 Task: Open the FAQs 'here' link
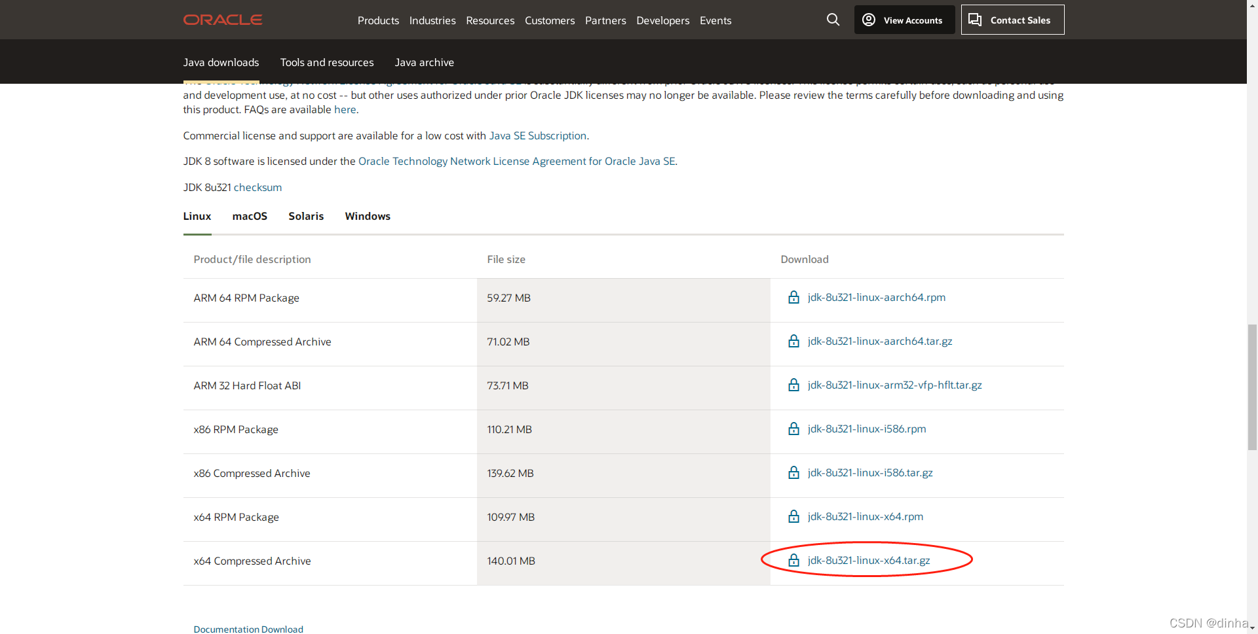click(x=345, y=109)
